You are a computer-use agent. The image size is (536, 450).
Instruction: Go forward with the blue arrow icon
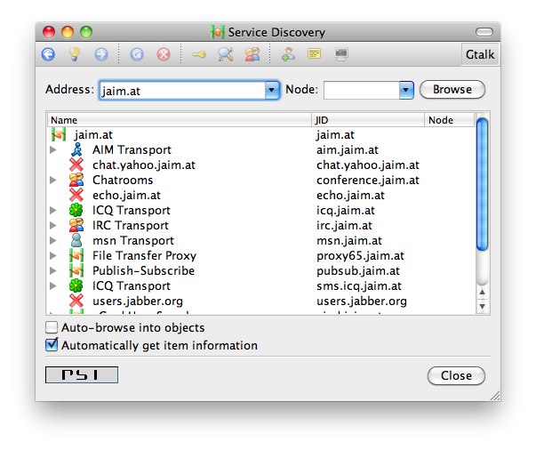(101, 54)
